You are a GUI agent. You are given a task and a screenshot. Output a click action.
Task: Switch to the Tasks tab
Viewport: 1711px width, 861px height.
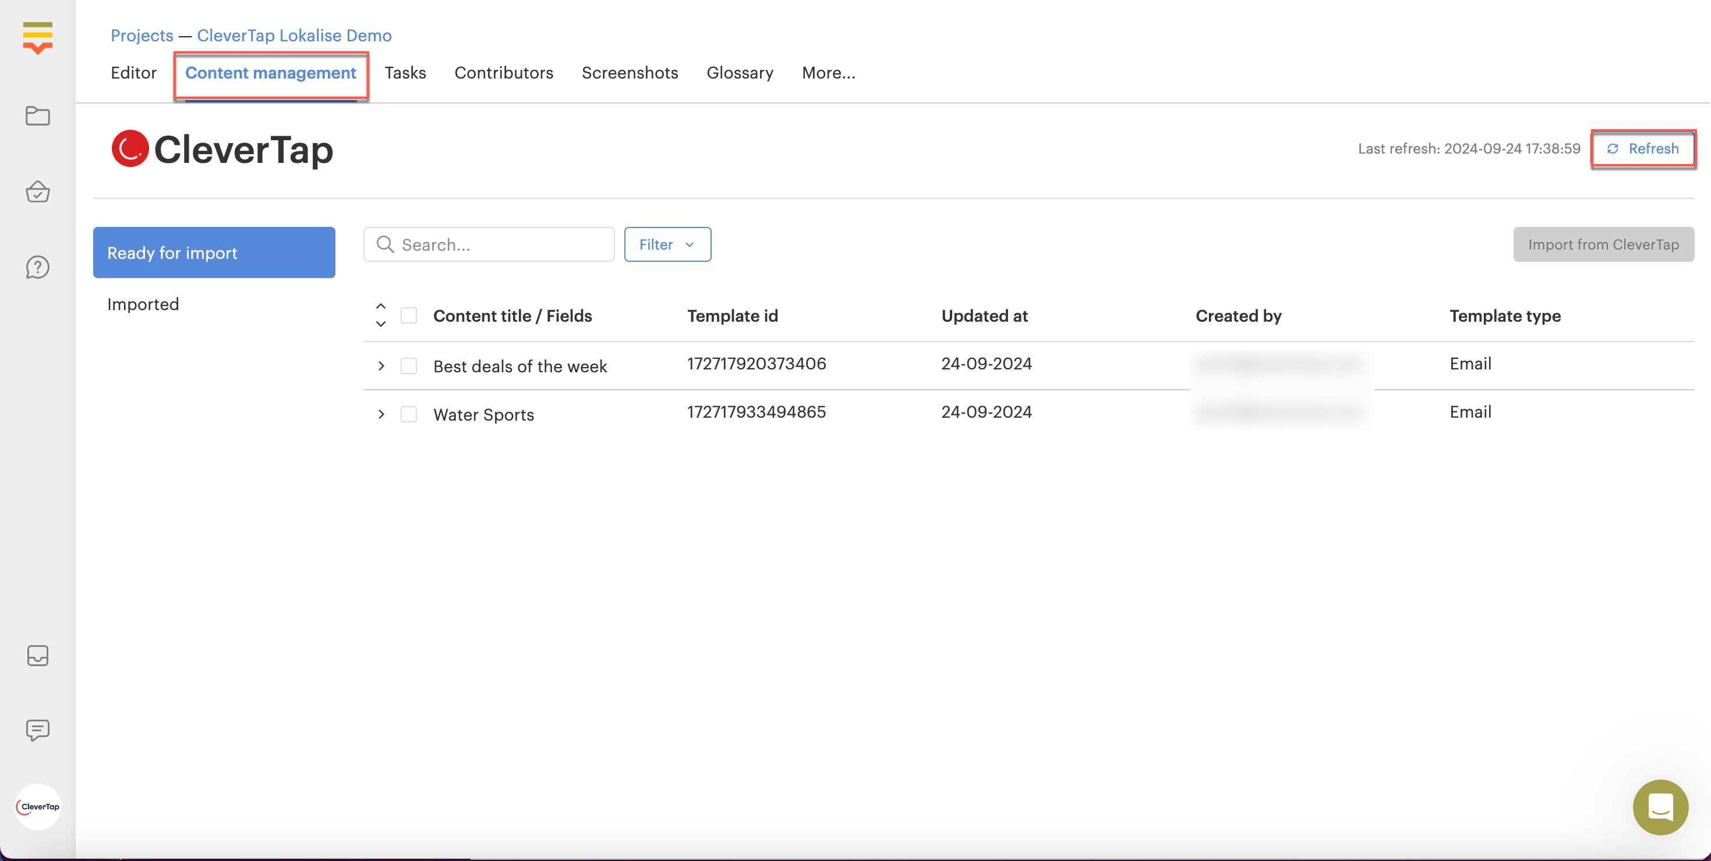[405, 73]
